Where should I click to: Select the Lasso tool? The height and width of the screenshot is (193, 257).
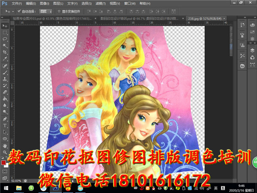pyautogui.click(x=5, y=39)
